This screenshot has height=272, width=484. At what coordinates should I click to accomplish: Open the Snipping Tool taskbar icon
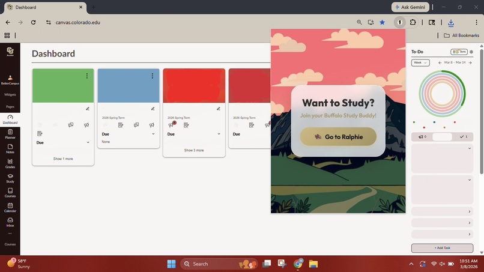pos(282,264)
